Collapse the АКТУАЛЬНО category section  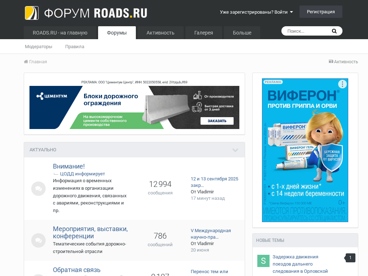coord(235,150)
